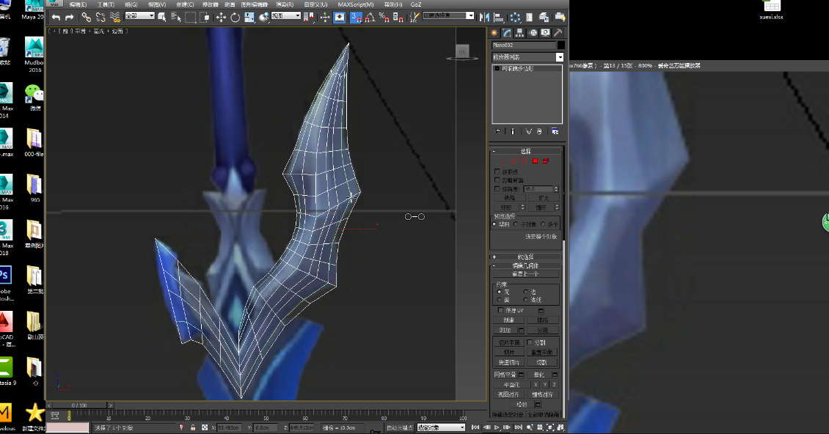Enable the By Vertex checkbox

[x=497, y=172]
